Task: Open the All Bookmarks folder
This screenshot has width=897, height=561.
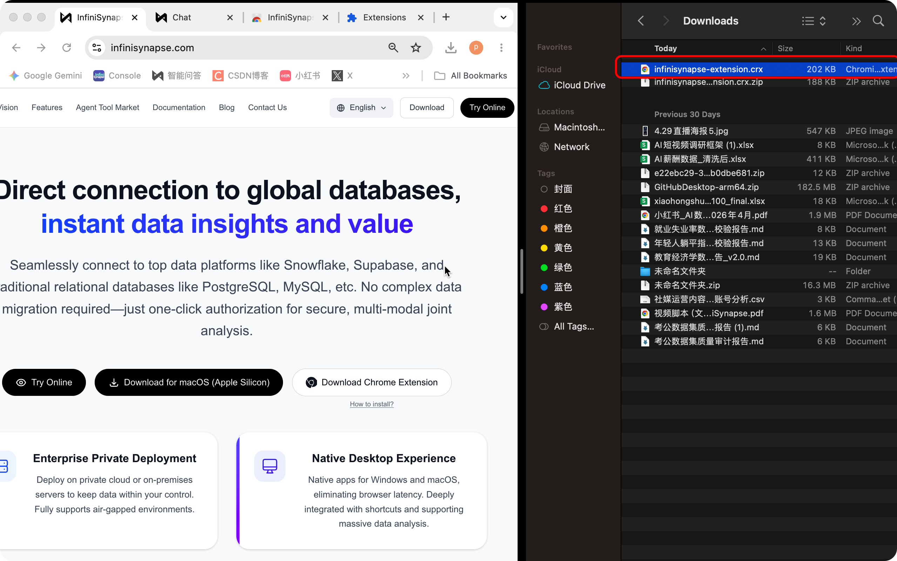Action: 470,76
